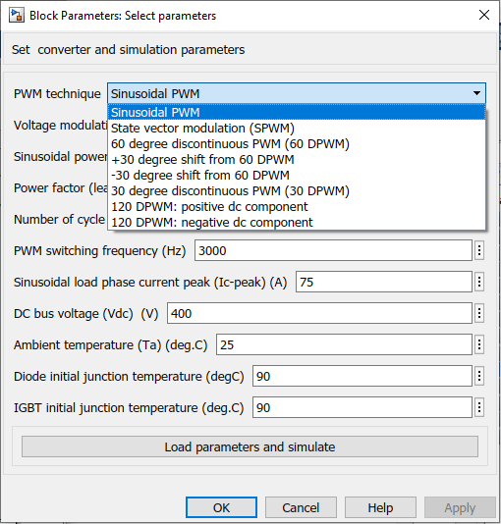Open more options beside Ambient temperature field
The image size is (501, 524).
tap(479, 344)
